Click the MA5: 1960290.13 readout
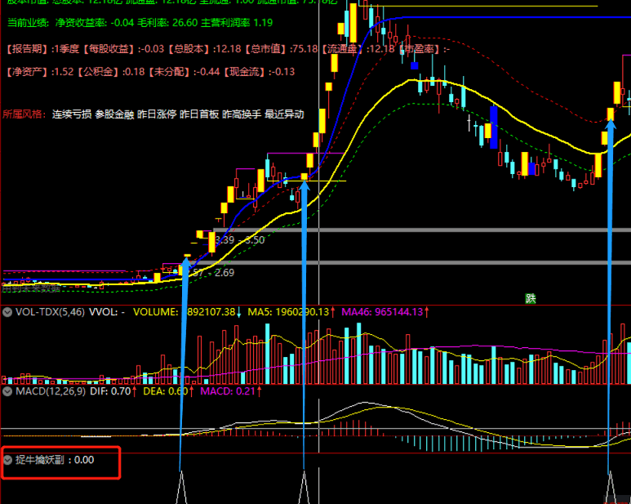This screenshot has width=631, height=504. point(288,312)
